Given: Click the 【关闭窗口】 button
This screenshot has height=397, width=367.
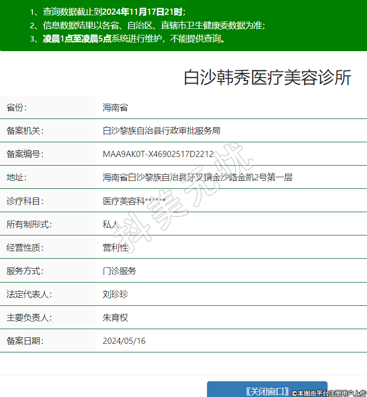Looking at the screenshot, I should coord(267,390).
